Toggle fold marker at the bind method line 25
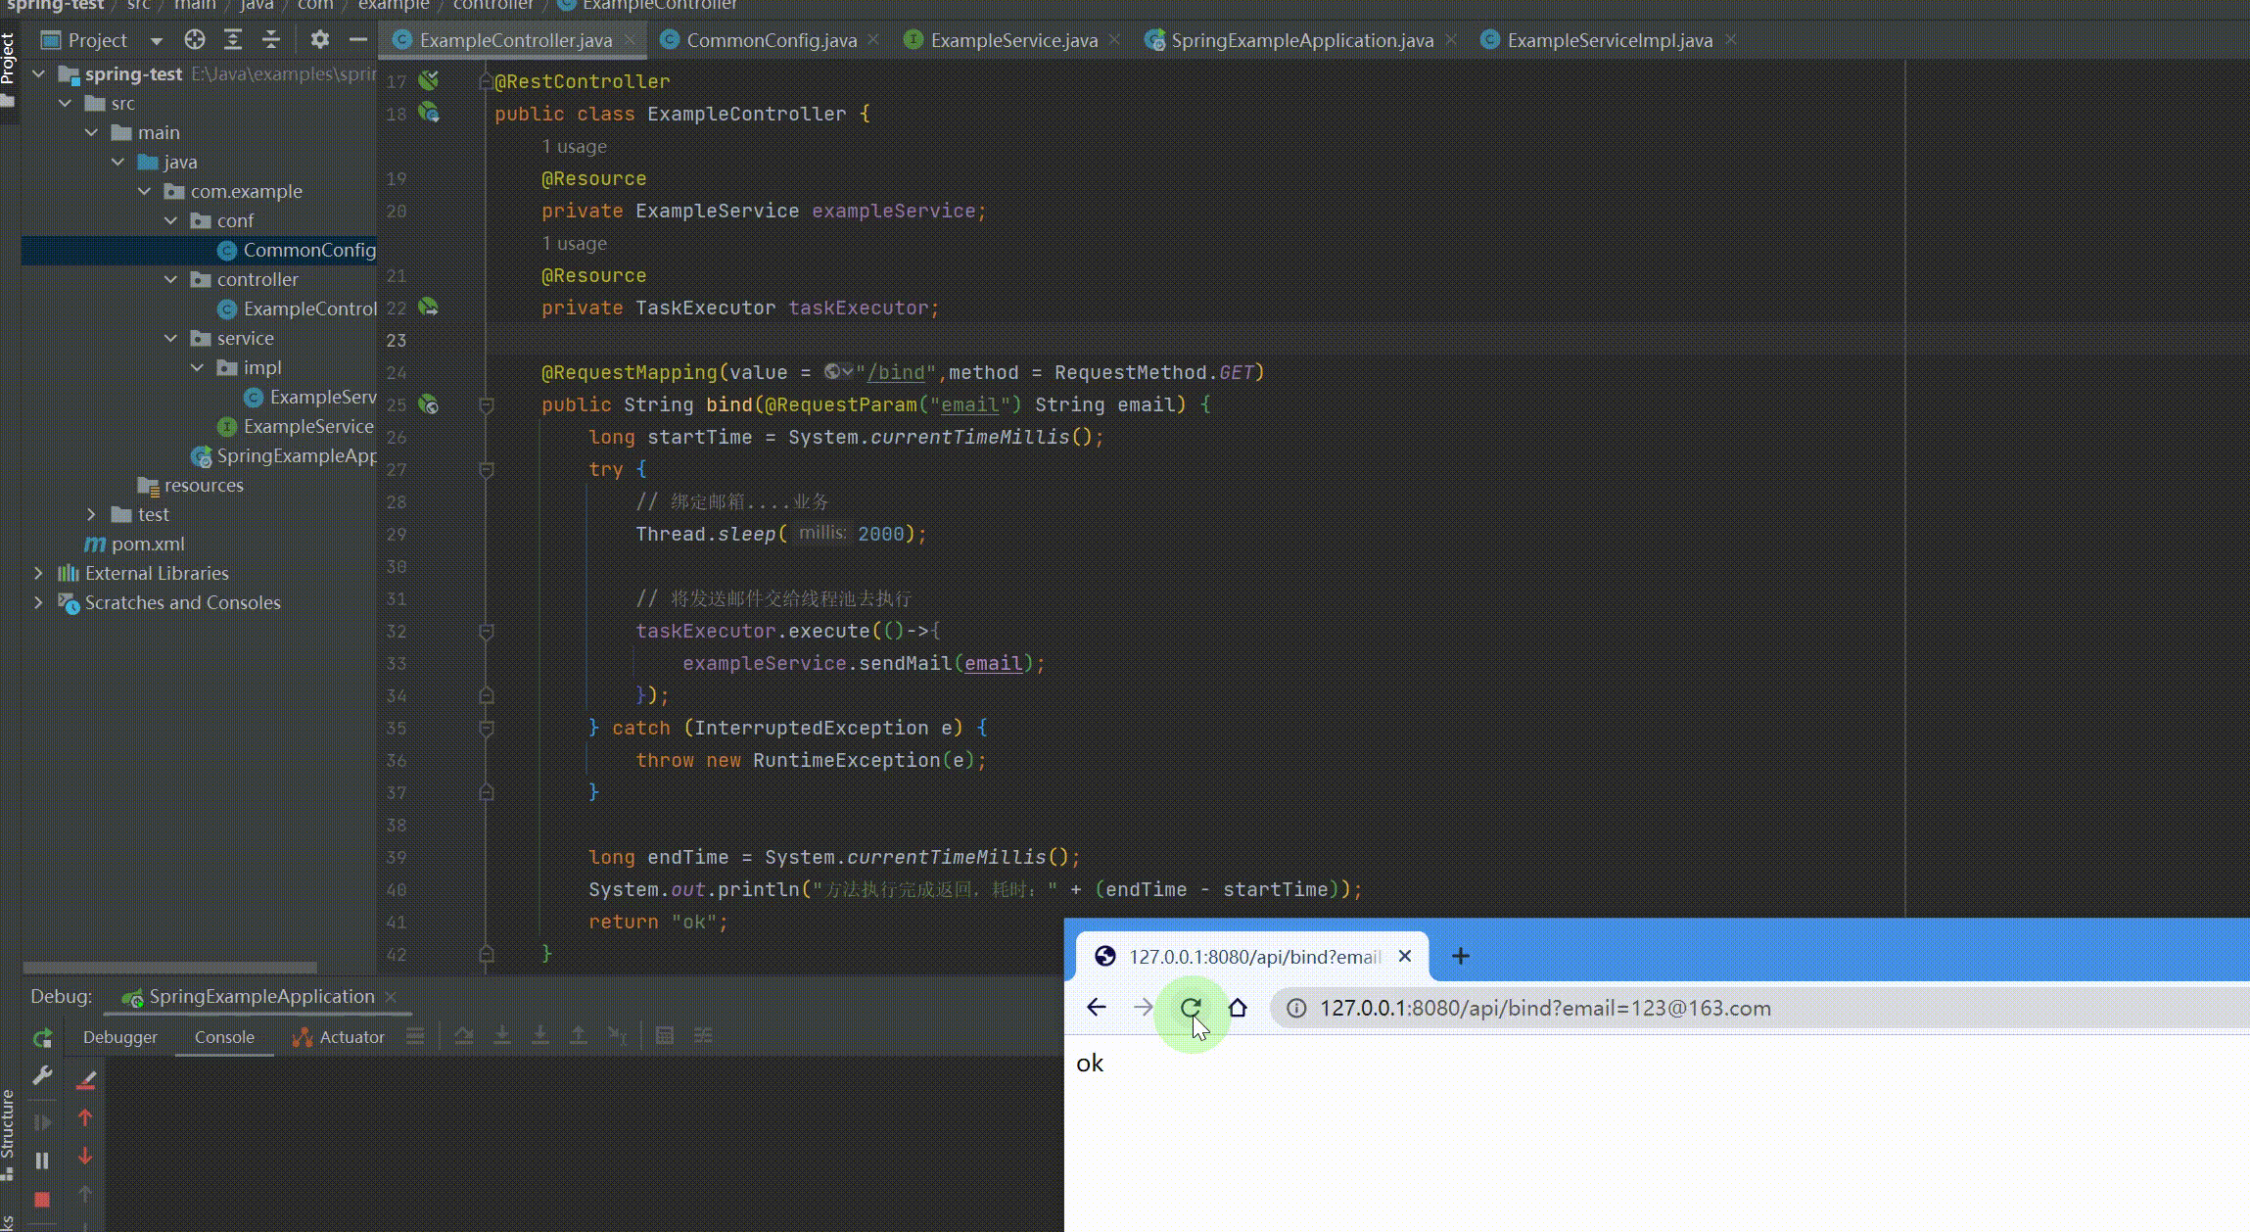 coord(486,405)
